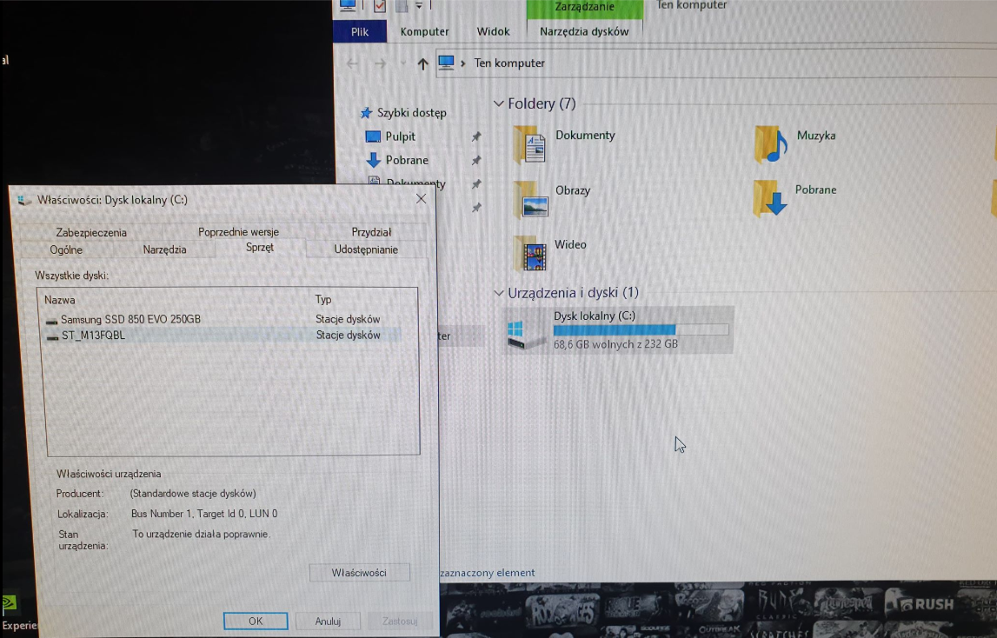997x638 pixels.
Task: Collapse the Foldery (7) group
Action: tap(499, 103)
